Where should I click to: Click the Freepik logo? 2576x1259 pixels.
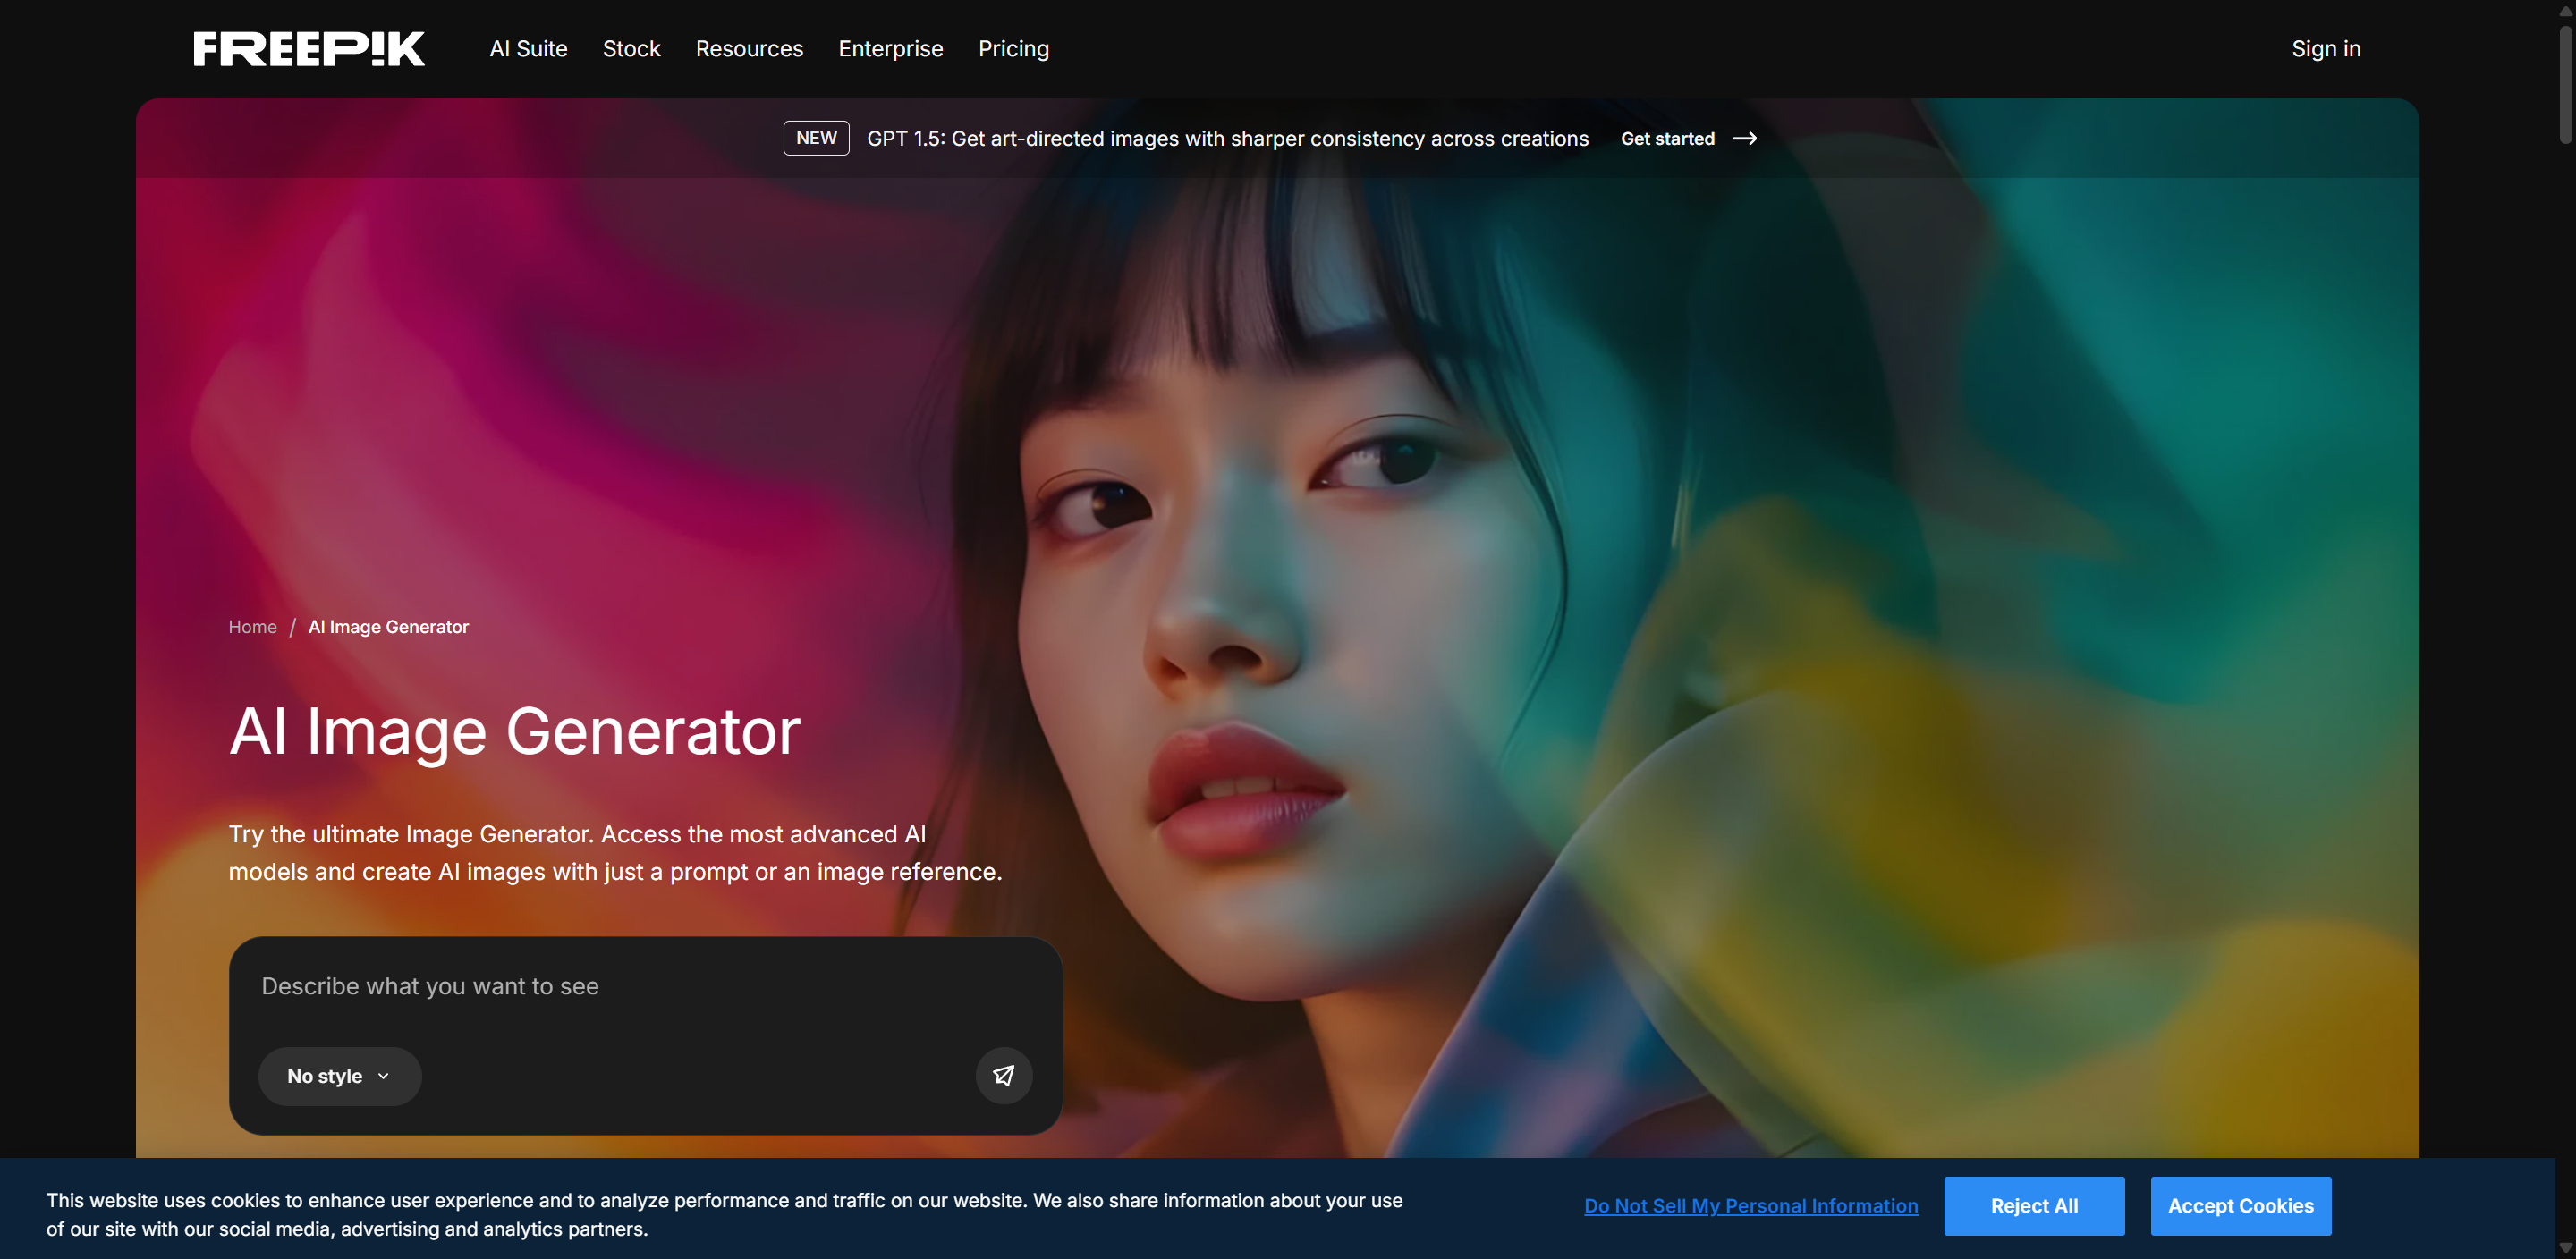click(309, 49)
